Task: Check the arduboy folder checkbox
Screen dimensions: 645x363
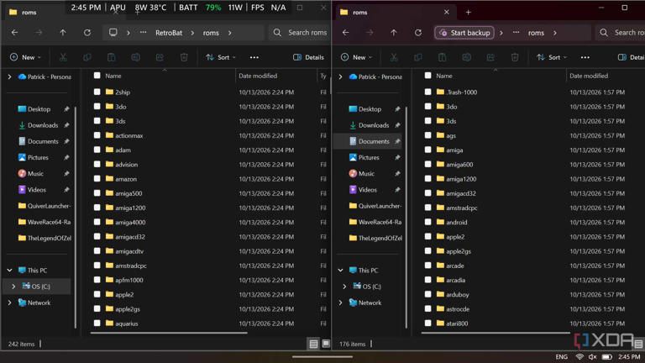Action: pos(427,294)
